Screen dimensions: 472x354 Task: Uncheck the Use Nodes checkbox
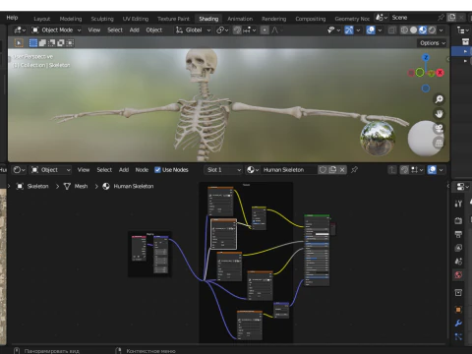(x=157, y=170)
